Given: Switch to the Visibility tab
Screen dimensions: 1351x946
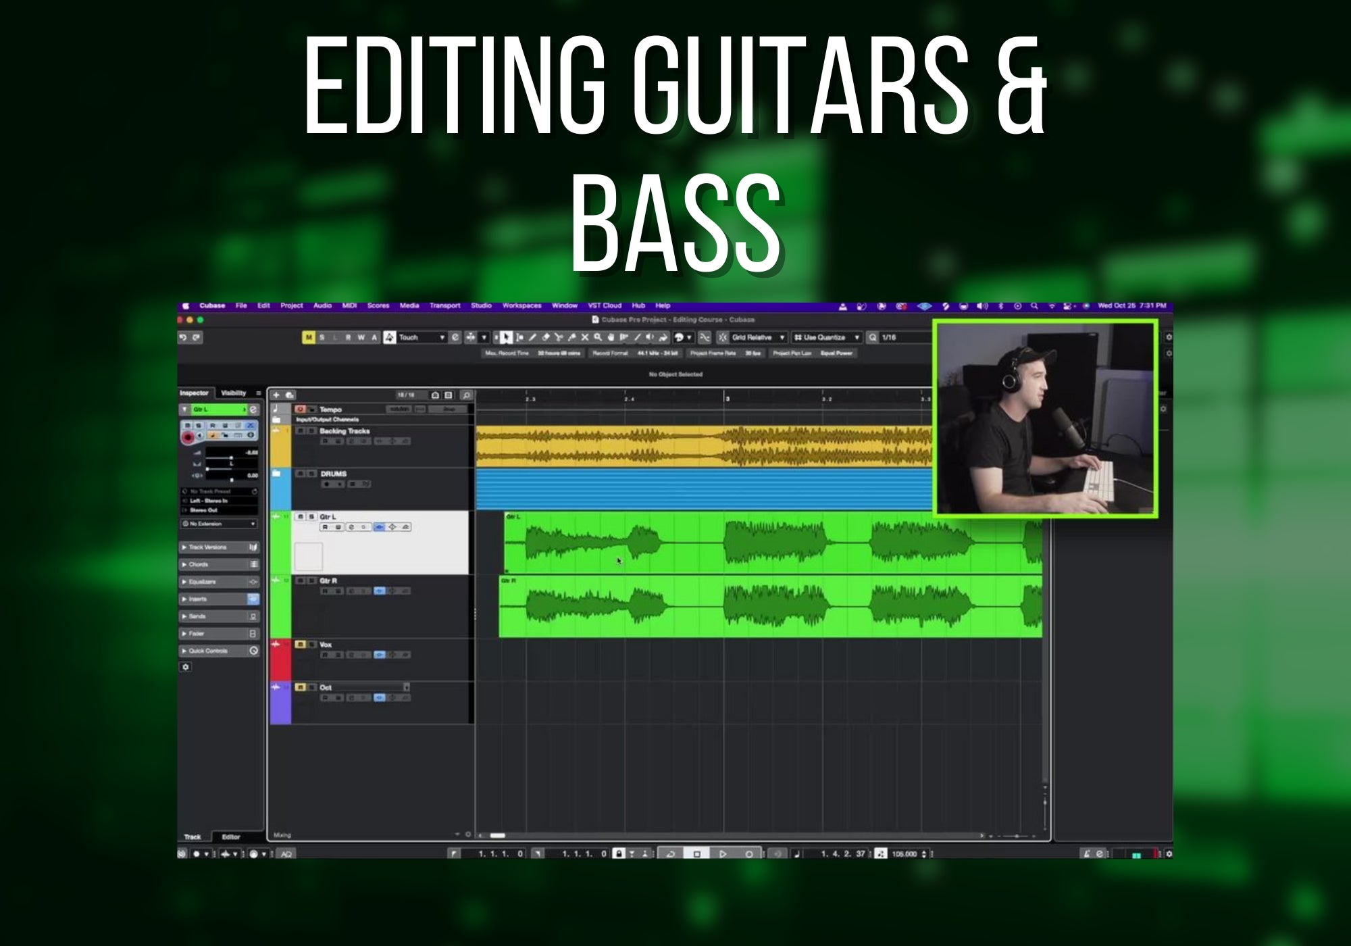Looking at the screenshot, I should click(x=234, y=393).
